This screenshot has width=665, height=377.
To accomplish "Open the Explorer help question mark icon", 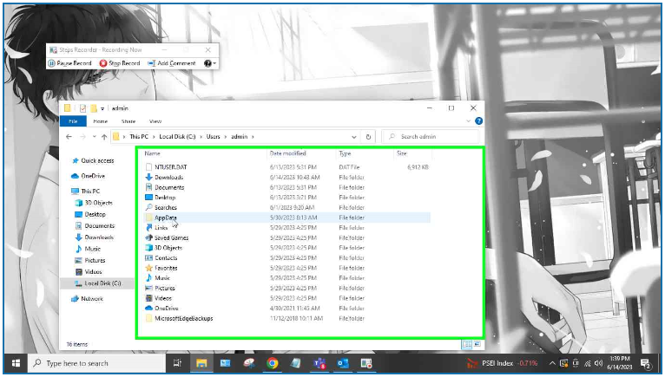I will [x=478, y=121].
